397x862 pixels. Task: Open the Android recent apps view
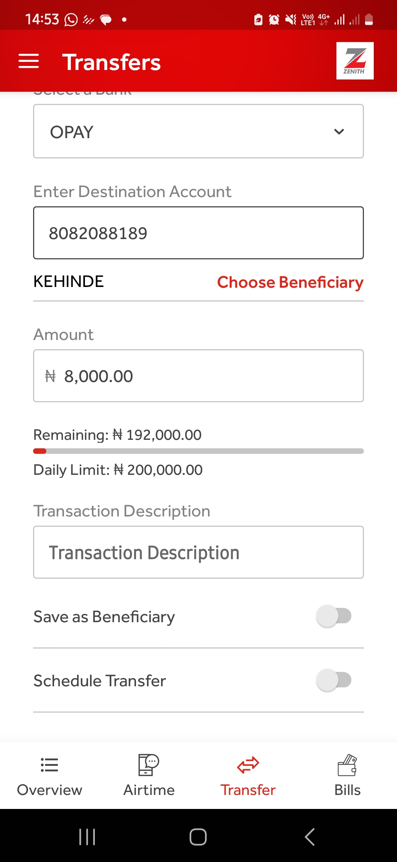click(87, 837)
